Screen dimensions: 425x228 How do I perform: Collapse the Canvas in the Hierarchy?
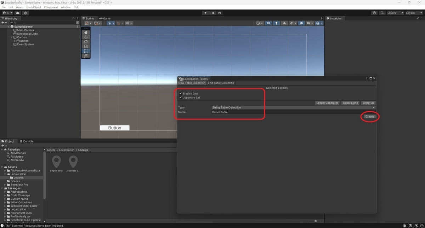click(x=12, y=37)
